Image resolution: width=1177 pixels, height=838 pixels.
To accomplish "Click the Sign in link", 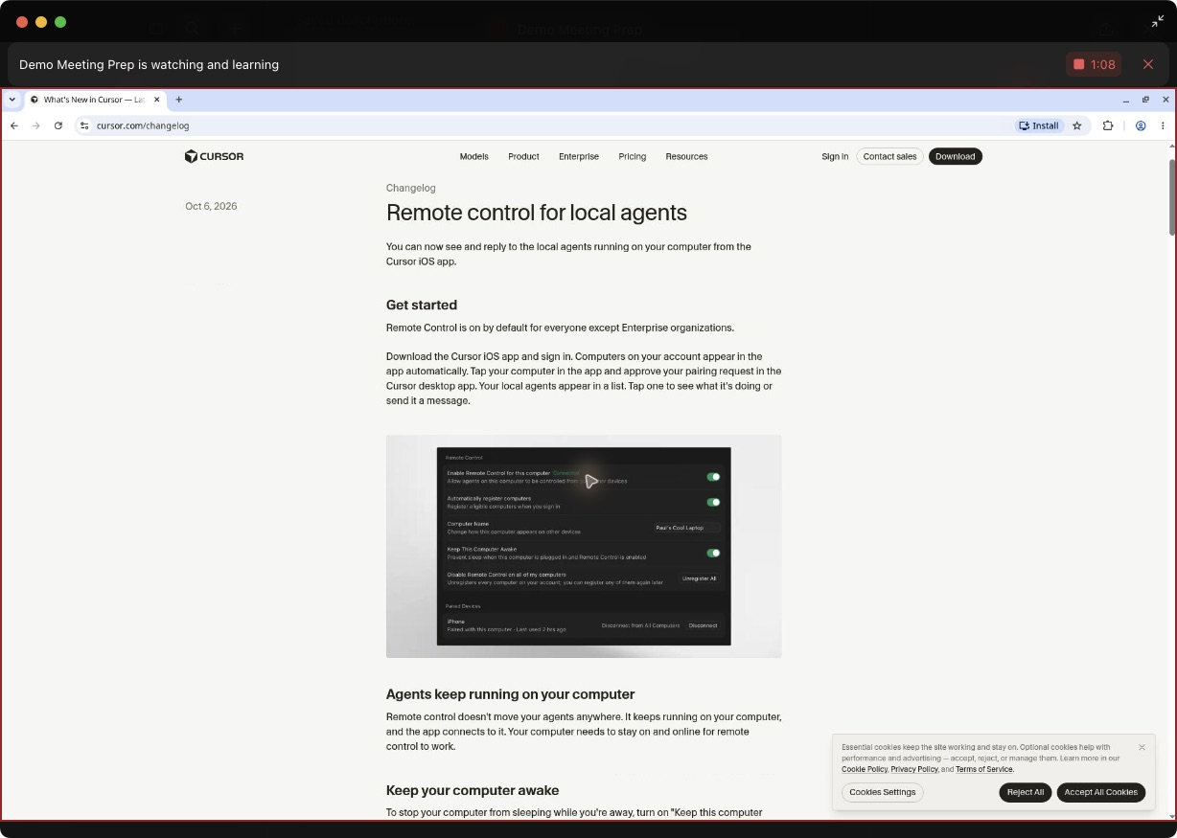I will pos(835,156).
